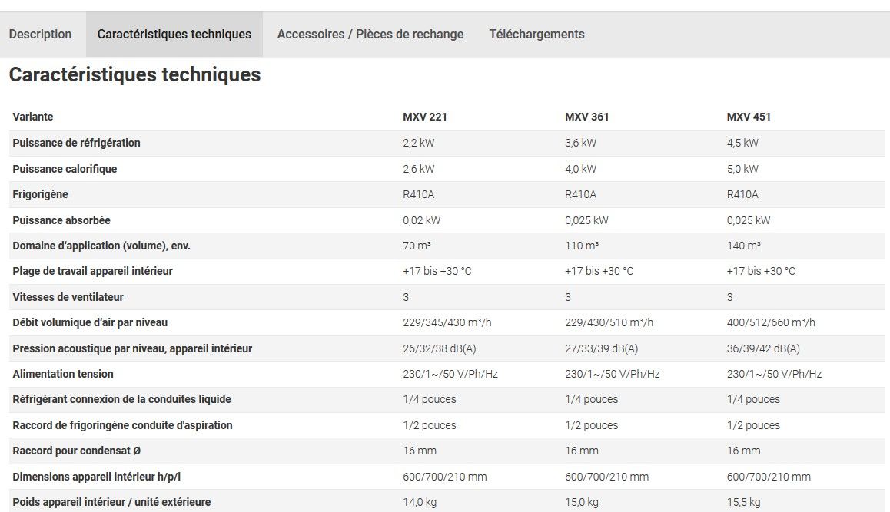Select the Caractéristiques techniques tab

pyautogui.click(x=174, y=35)
